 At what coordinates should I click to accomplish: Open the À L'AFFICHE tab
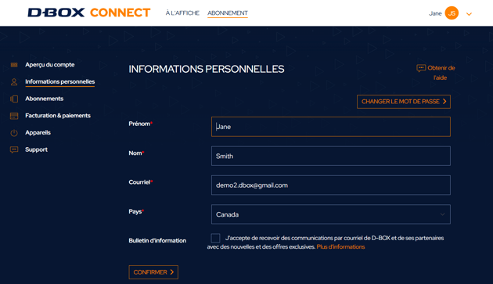point(182,13)
